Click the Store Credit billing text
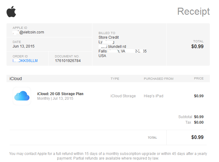Image resolution: width=219 pixels, height=162 pixels. click(108, 37)
